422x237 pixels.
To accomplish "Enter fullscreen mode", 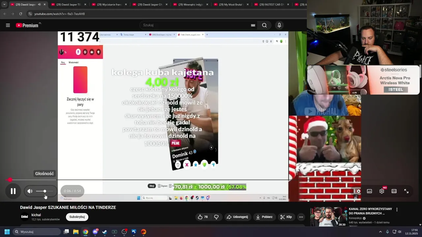I will click(407, 191).
